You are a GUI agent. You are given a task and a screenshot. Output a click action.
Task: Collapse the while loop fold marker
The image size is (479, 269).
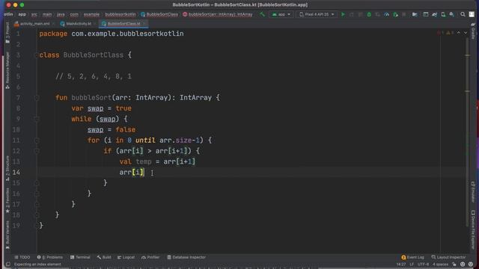click(x=37, y=119)
